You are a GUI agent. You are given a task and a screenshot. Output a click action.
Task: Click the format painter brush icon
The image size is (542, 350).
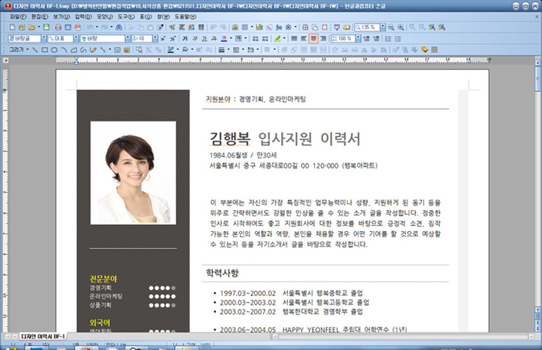click(x=160, y=27)
